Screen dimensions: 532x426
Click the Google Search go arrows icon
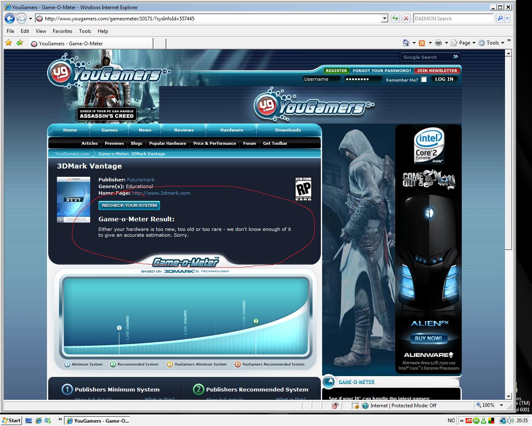tap(456, 57)
